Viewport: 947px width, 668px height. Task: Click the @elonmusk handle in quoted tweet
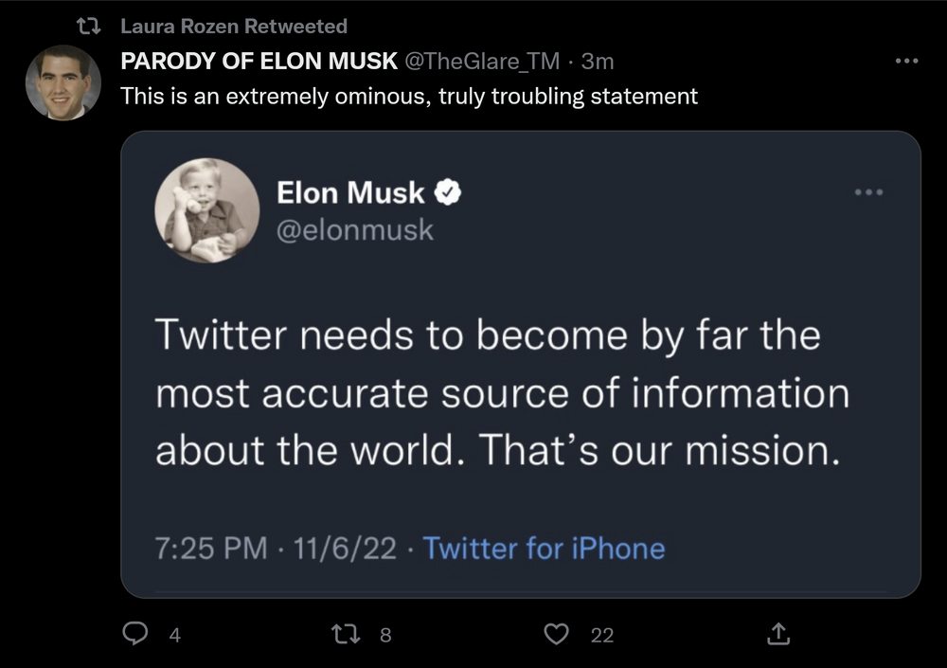355,230
